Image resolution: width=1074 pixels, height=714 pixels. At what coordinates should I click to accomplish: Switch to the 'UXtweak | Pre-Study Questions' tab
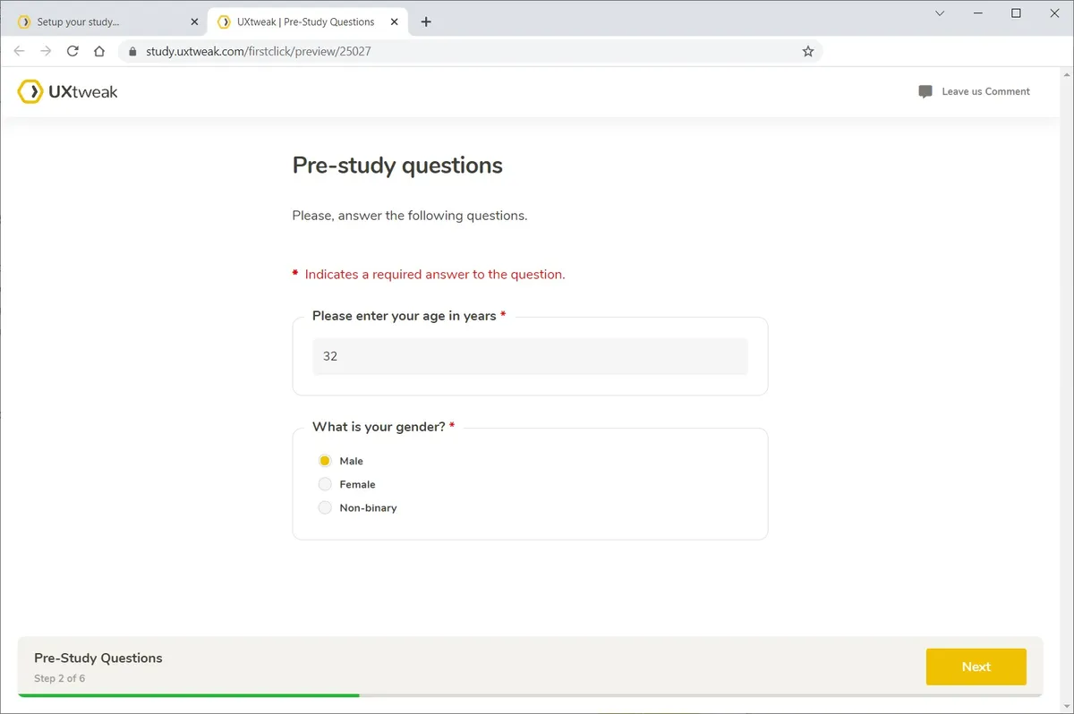click(x=308, y=21)
